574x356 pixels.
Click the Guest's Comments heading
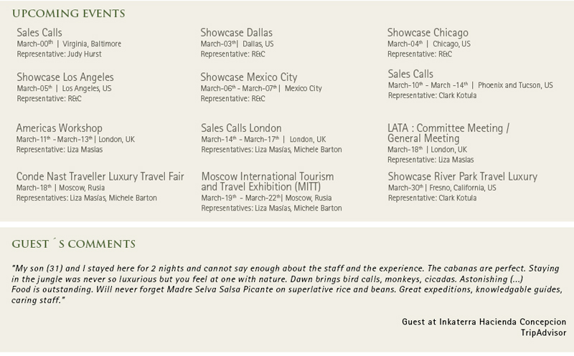tap(74, 244)
